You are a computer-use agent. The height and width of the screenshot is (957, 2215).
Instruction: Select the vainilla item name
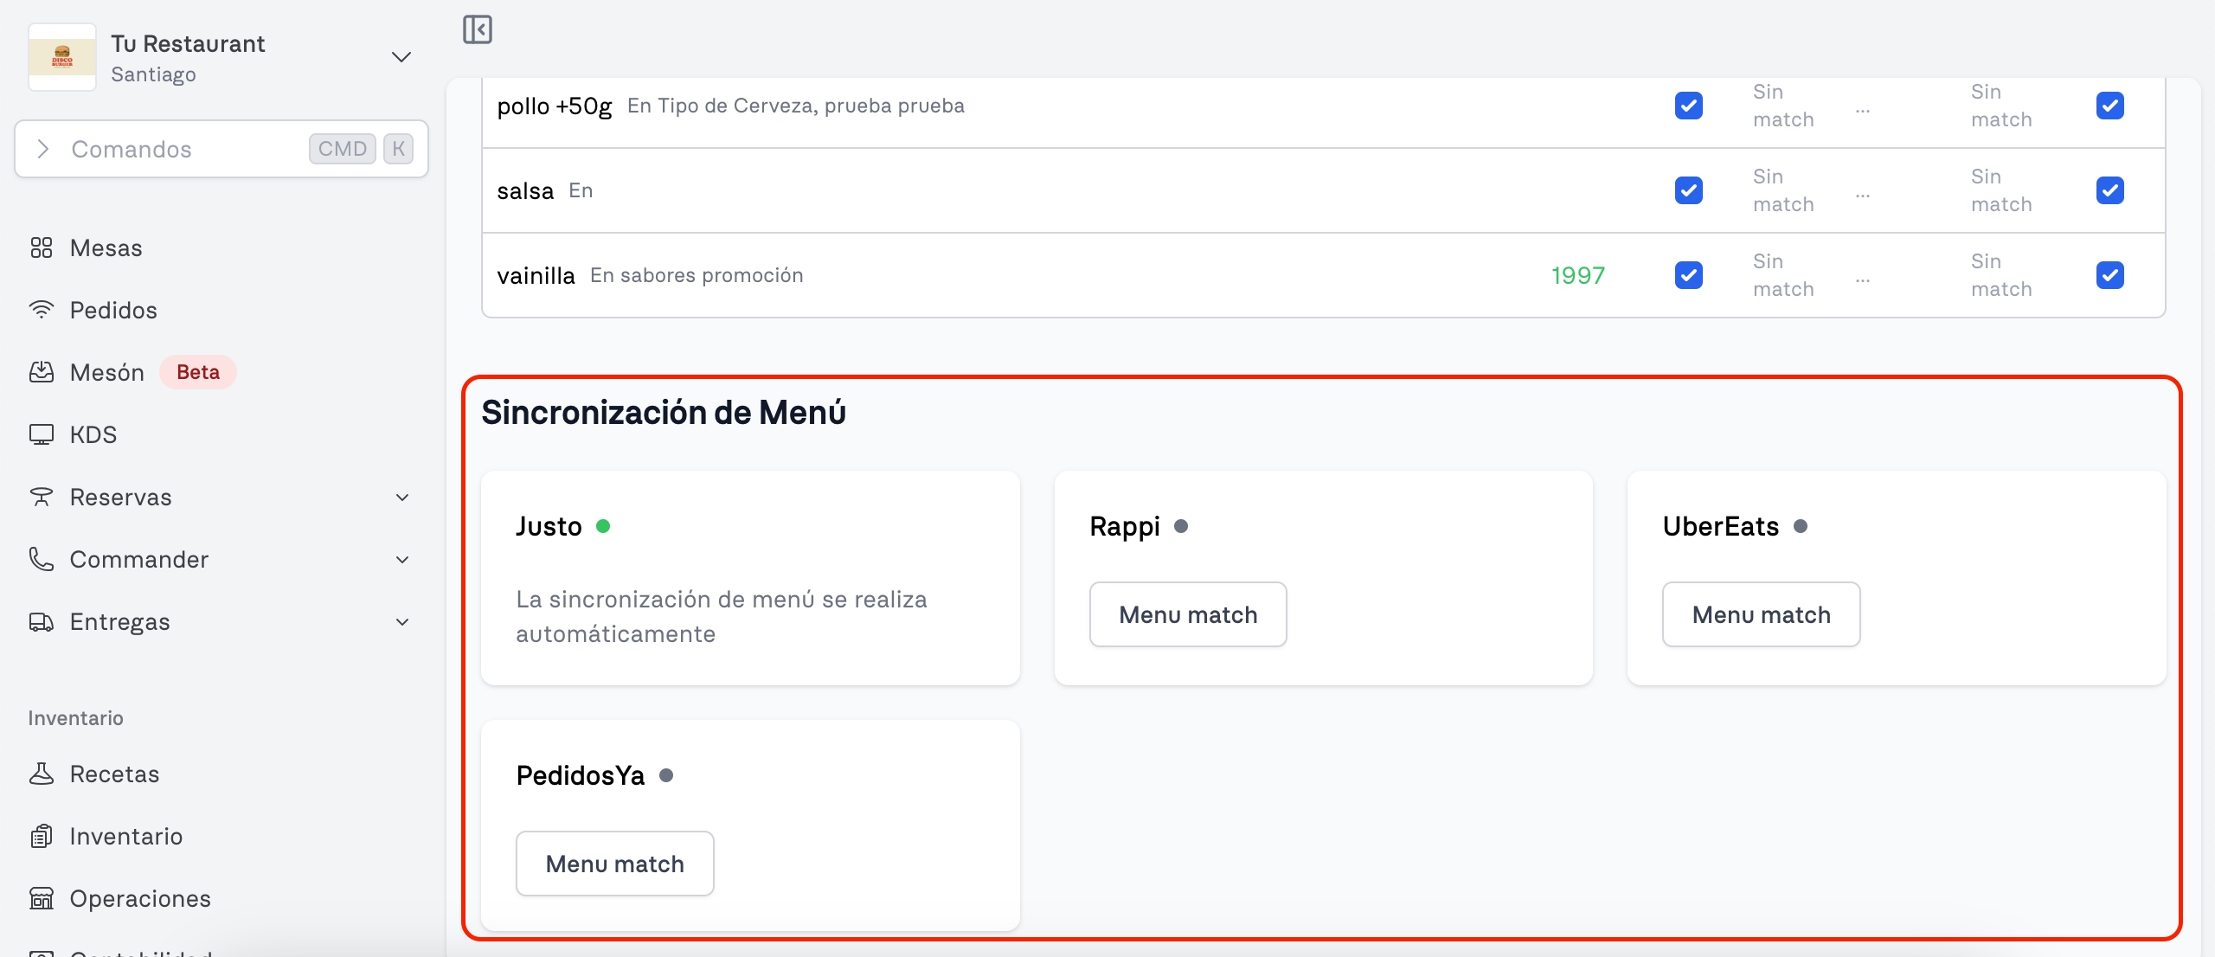[x=536, y=275]
